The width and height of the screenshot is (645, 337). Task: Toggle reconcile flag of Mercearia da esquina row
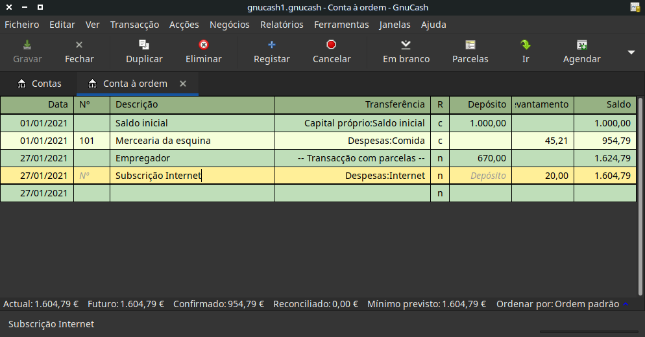click(440, 141)
